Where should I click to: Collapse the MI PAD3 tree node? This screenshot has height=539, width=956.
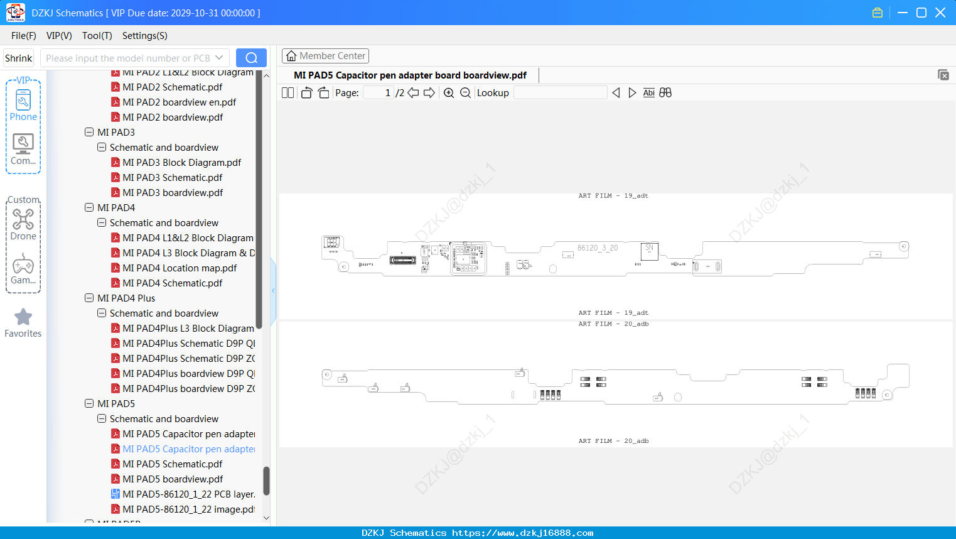pyautogui.click(x=89, y=133)
